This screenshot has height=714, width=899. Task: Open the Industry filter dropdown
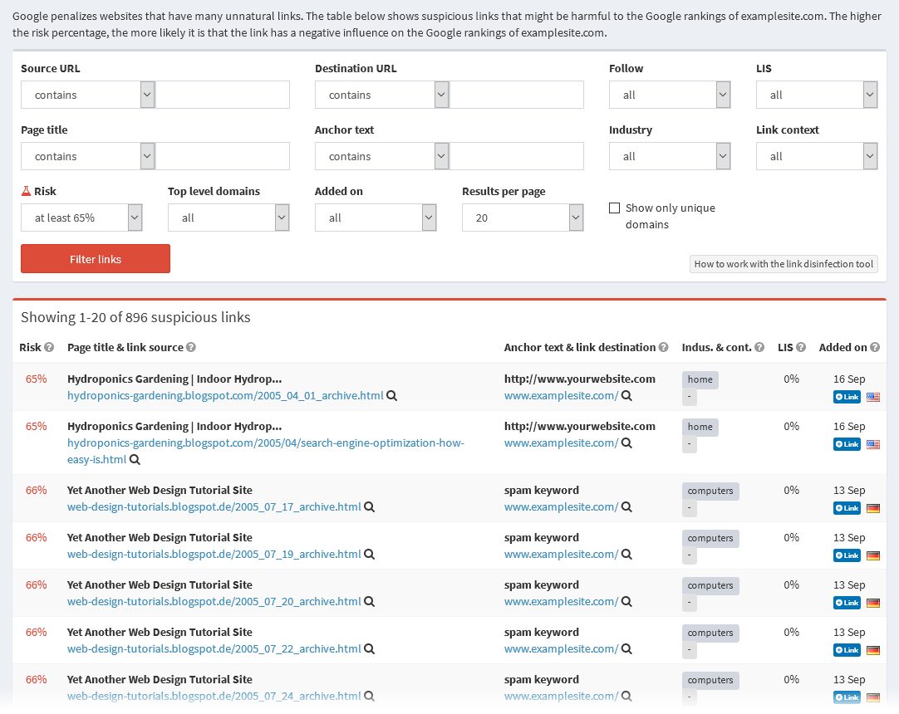coord(669,156)
